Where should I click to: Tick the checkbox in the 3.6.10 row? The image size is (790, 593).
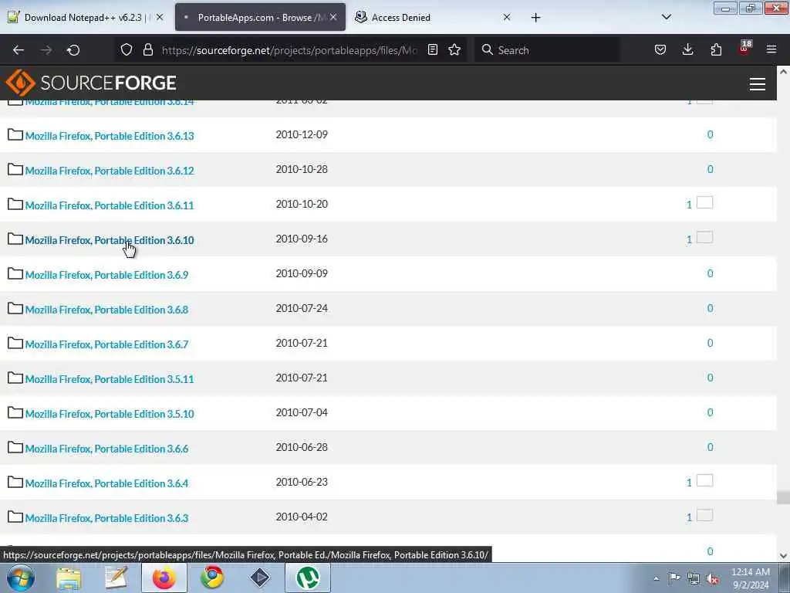(x=705, y=238)
